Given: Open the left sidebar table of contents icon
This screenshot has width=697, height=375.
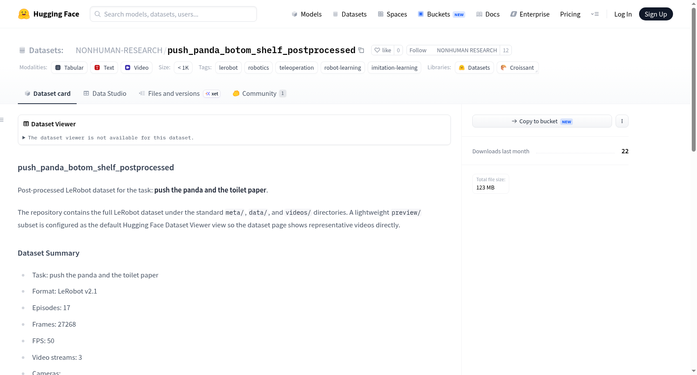Looking at the screenshot, I should 2,120.
